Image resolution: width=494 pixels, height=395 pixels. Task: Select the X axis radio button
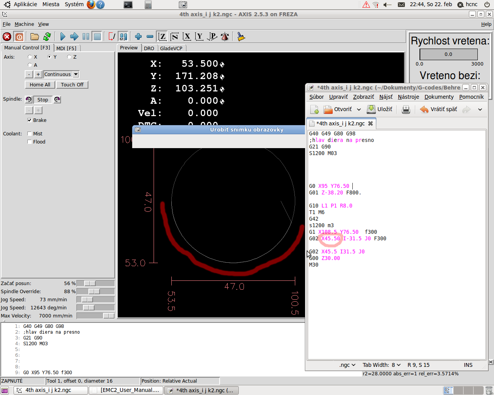30,57
